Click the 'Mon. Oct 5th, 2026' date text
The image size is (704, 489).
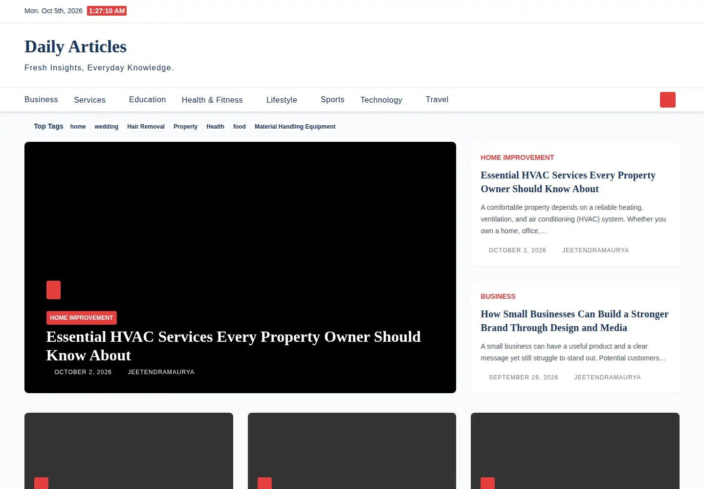pyautogui.click(x=53, y=11)
